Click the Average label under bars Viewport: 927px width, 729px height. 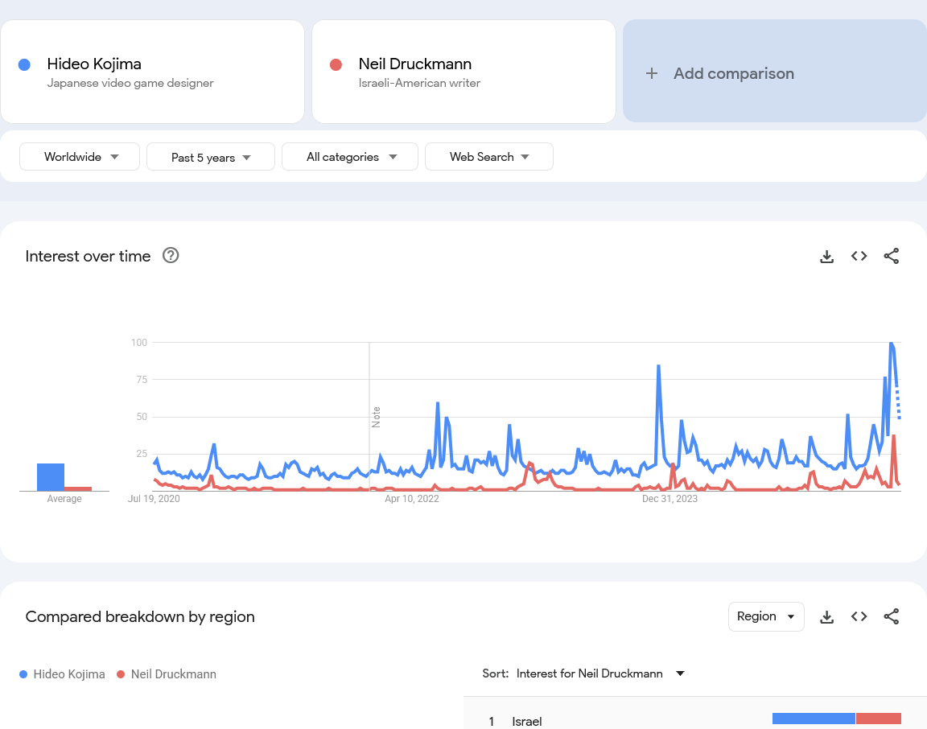(x=64, y=498)
